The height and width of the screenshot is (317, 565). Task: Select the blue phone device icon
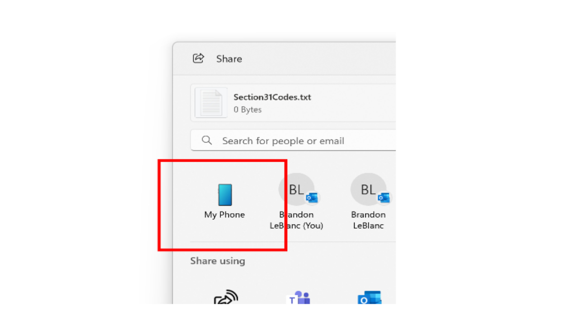(x=225, y=194)
